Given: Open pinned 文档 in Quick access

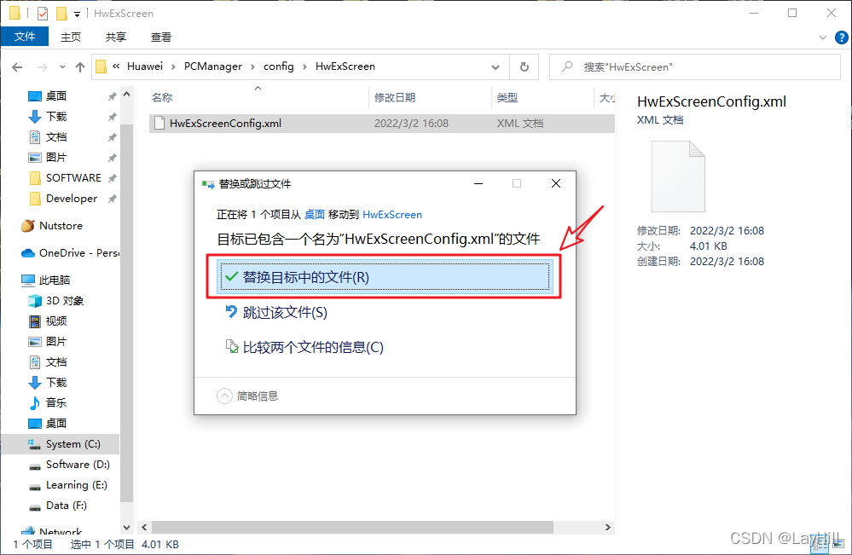Looking at the screenshot, I should tap(56, 137).
